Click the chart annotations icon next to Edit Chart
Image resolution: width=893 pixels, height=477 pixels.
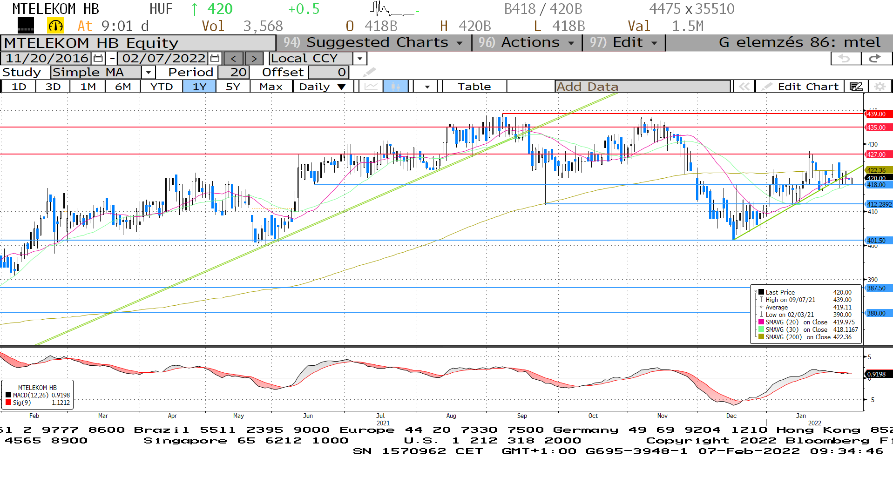tap(856, 87)
